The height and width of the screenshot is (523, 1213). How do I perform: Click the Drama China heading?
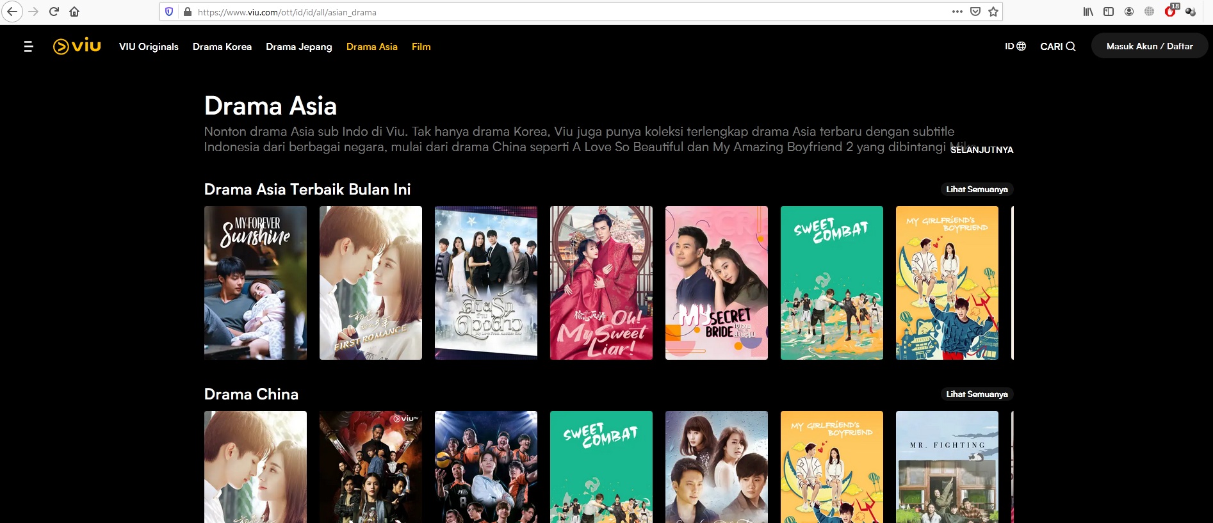(251, 394)
